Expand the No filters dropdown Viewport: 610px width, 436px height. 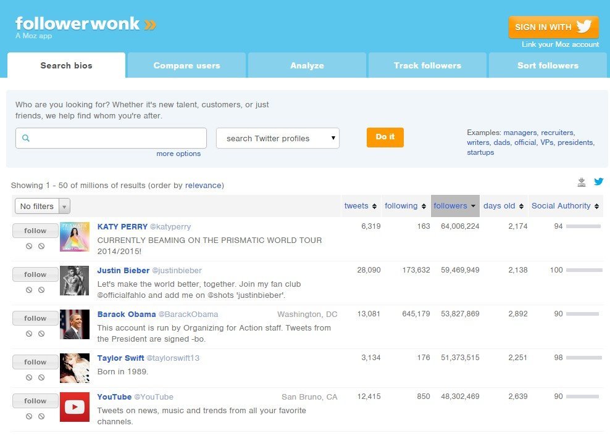[43, 207]
